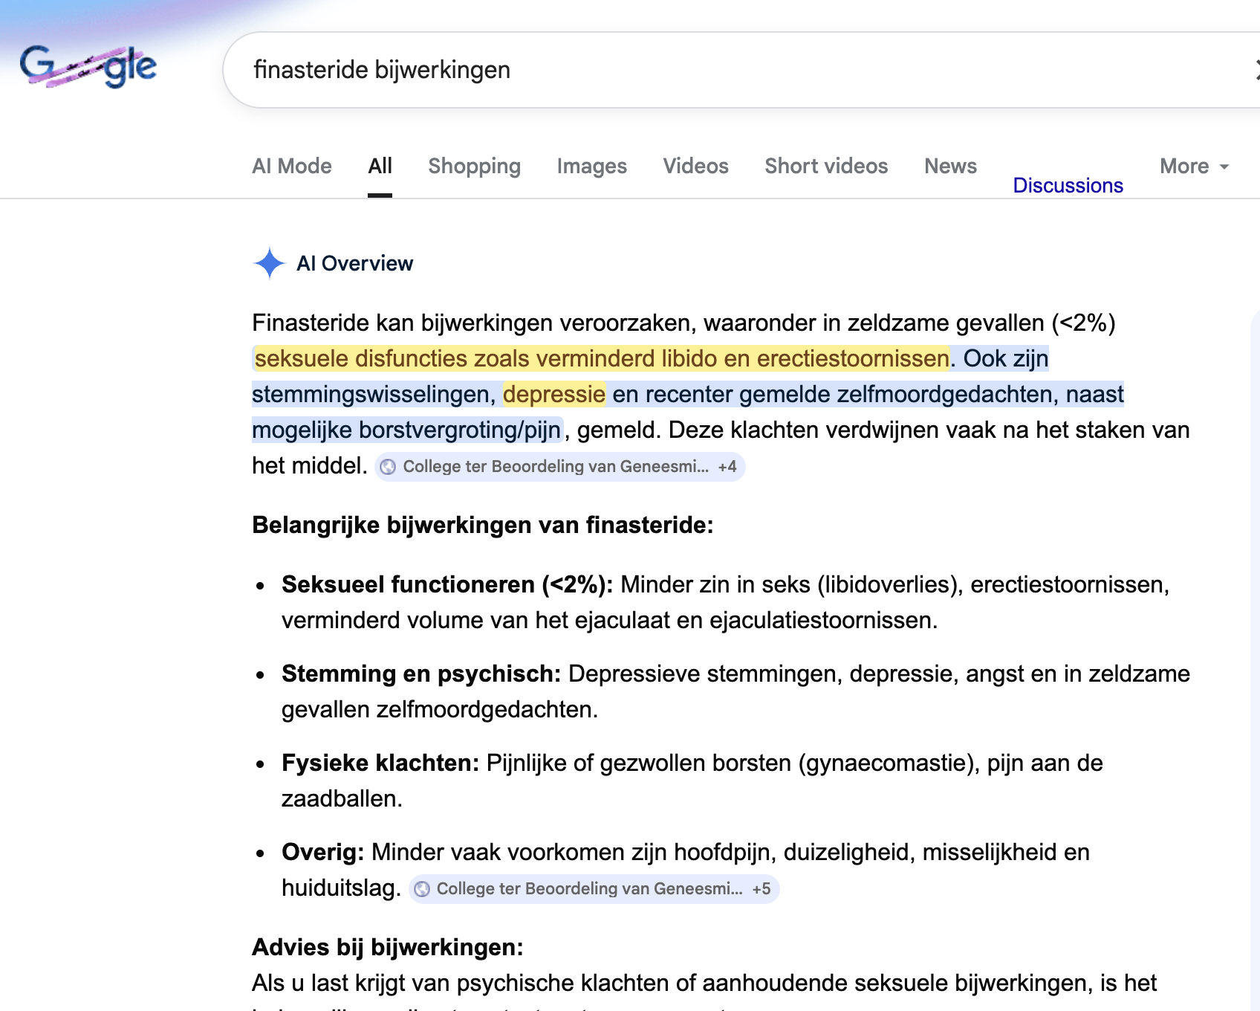Click the highlighted 'mogelijke borstvergroting/pijn' text

coord(406,430)
